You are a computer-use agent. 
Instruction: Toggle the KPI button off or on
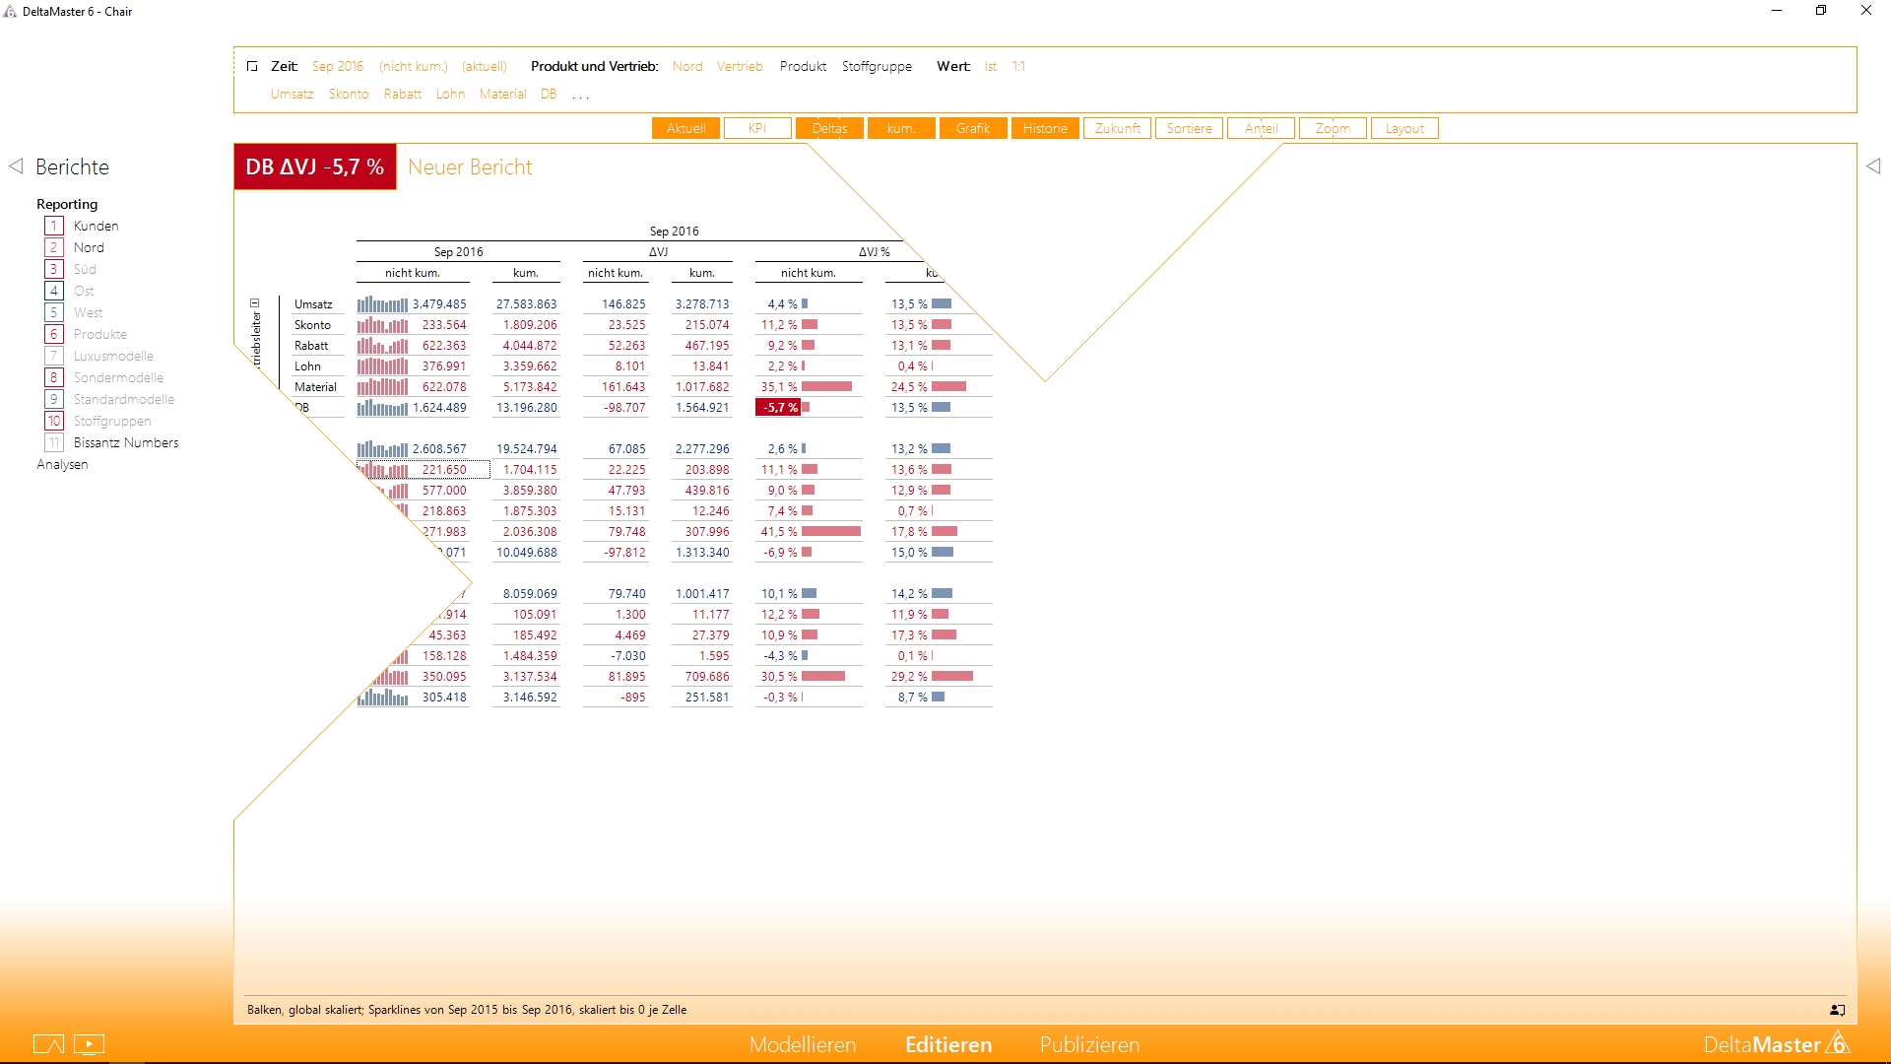click(756, 128)
